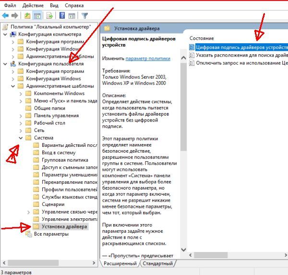This screenshot has height=275, width=288.
Task: Open the Вид menu
Action: 54,5
